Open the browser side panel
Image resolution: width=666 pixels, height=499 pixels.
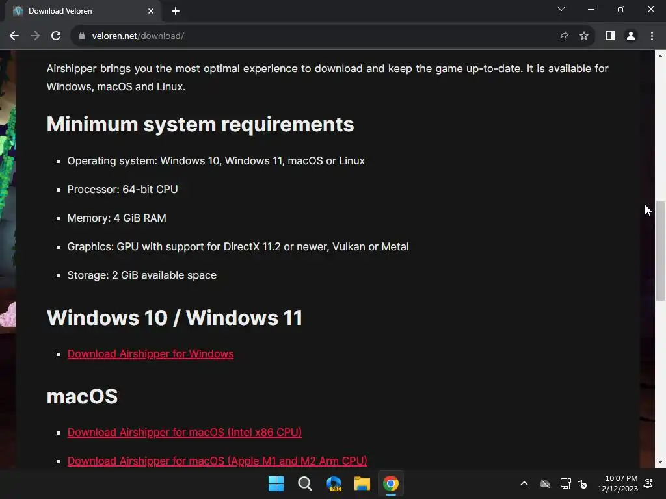pos(610,36)
